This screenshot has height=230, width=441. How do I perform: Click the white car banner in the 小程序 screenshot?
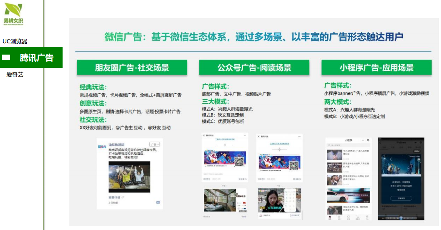click(349, 195)
